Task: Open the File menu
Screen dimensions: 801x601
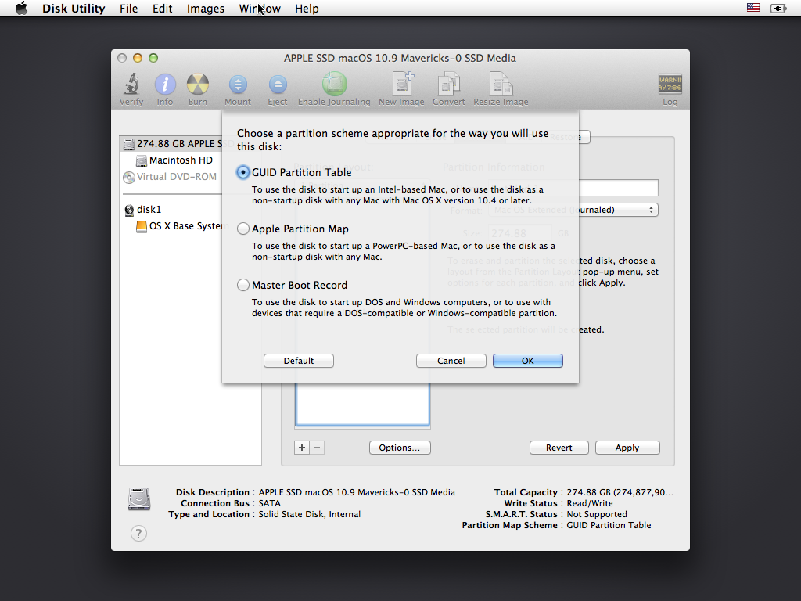Action: (x=129, y=8)
